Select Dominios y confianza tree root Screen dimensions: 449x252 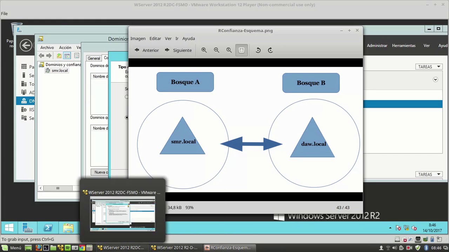click(x=60, y=65)
